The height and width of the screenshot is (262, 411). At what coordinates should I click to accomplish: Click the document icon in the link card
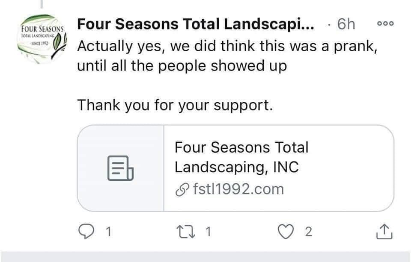[x=120, y=168]
